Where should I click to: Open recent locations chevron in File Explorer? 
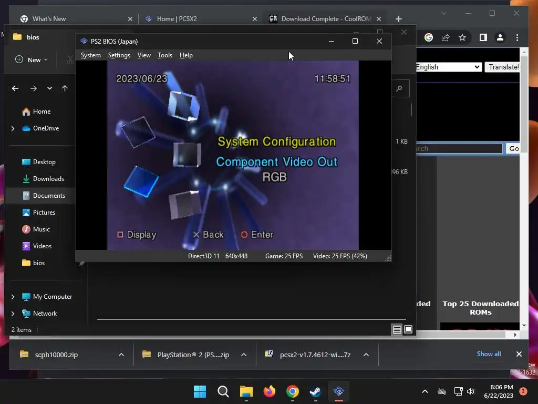(50, 88)
